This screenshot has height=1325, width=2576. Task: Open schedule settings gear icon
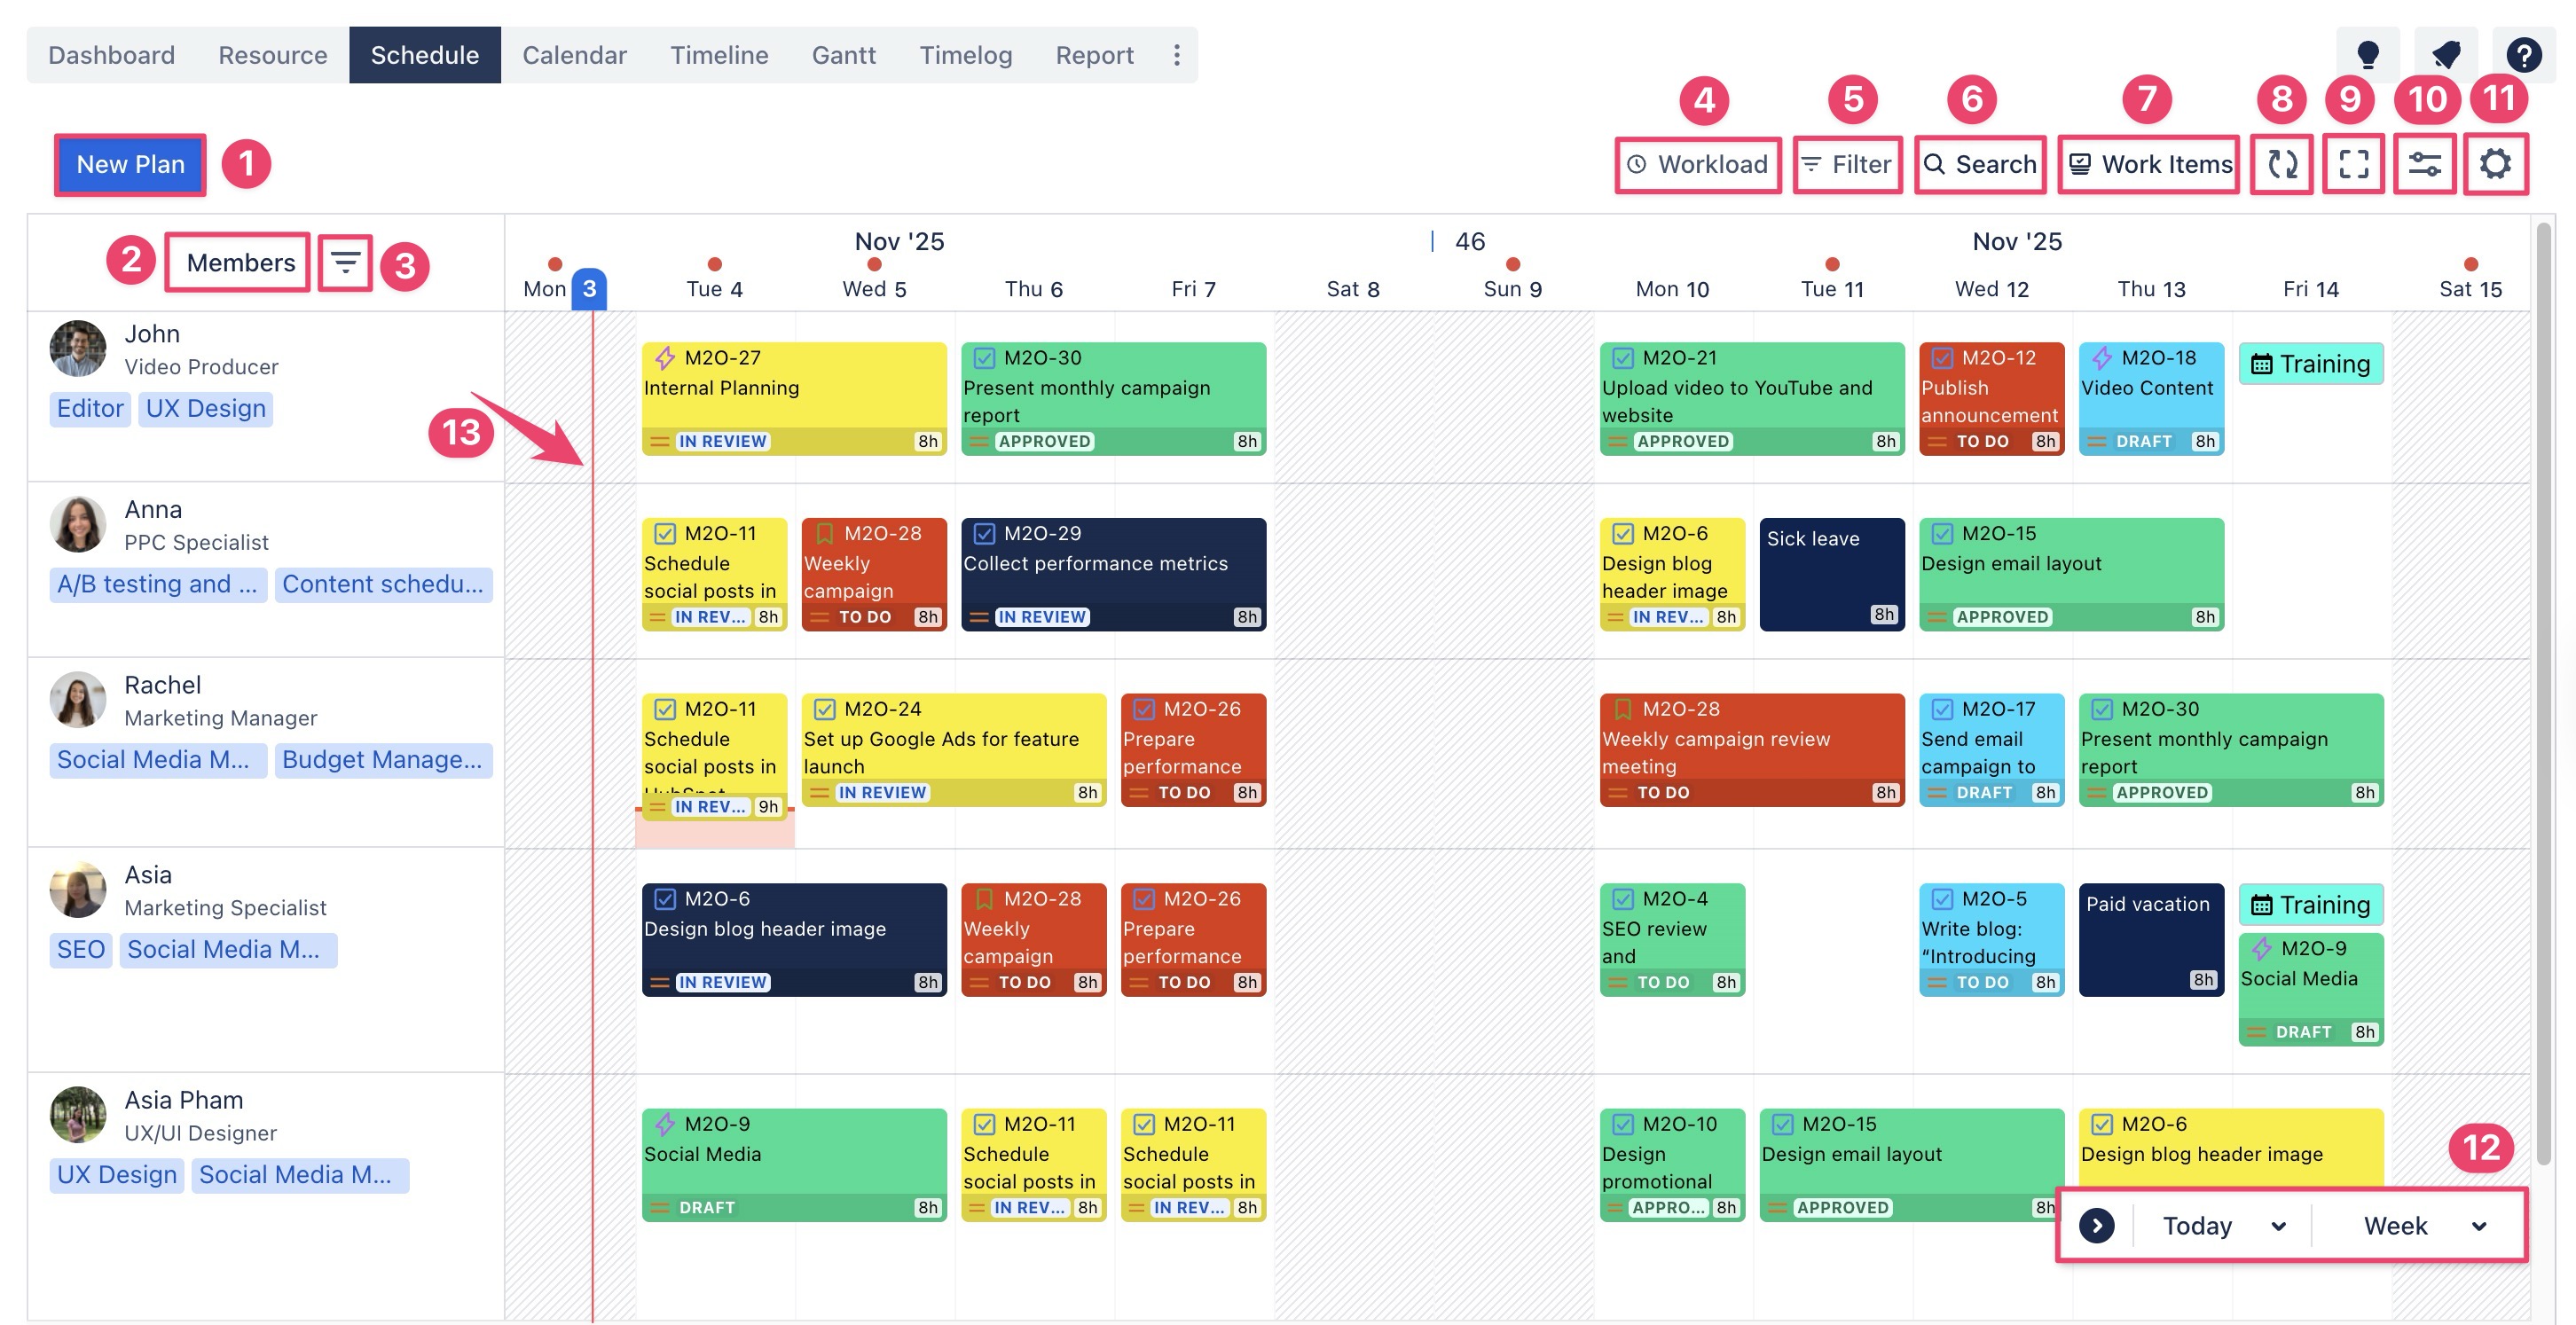click(x=2495, y=164)
